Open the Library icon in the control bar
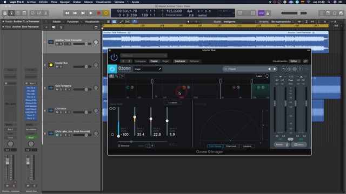This screenshot has height=194, width=346. point(5,13)
